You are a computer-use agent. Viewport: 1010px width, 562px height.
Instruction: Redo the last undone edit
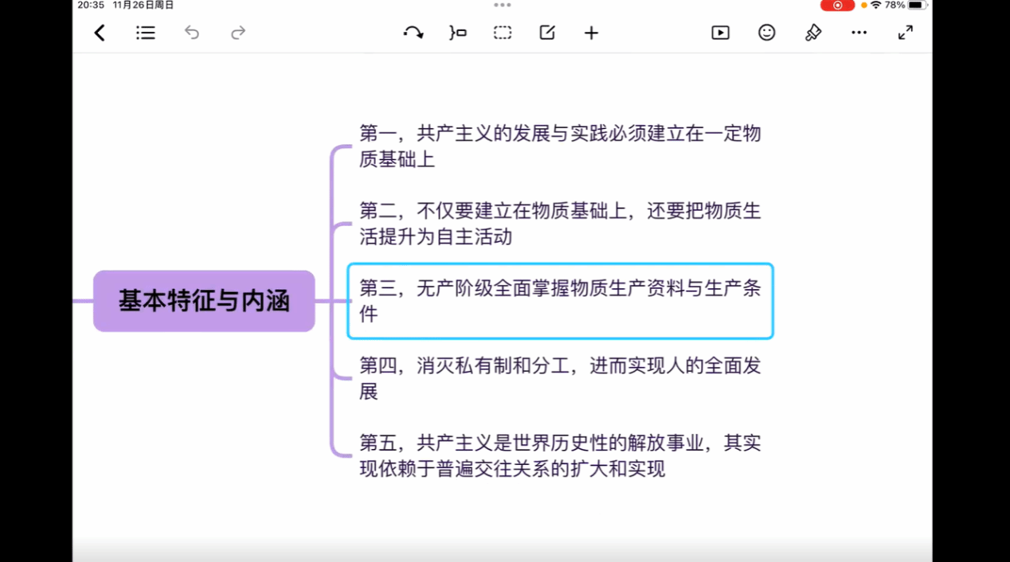coord(238,33)
